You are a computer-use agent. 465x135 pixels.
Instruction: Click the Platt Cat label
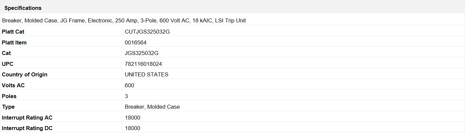click(x=13, y=32)
